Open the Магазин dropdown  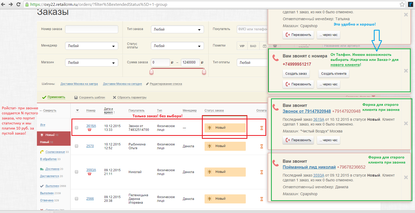(x=92, y=62)
